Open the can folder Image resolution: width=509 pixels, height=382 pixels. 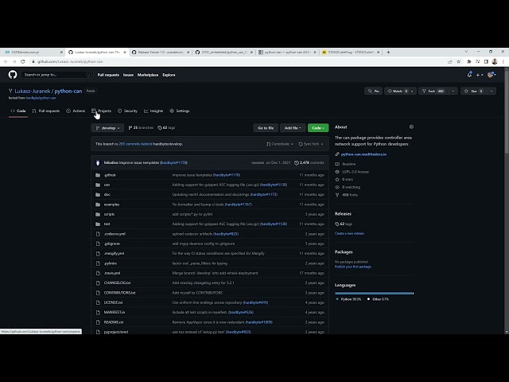107,185
